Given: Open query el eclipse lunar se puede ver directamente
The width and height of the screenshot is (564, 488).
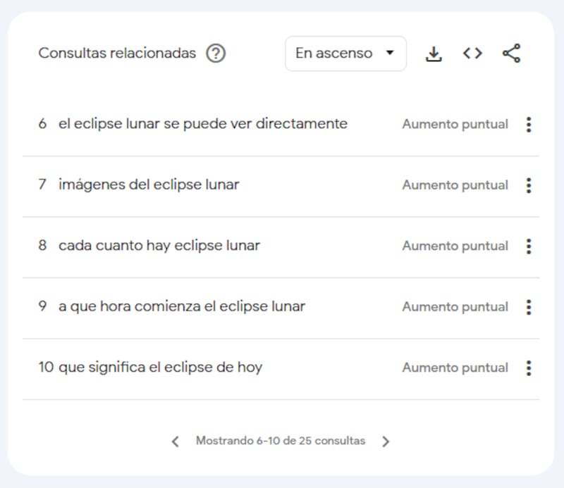Looking at the screenshot, I should point(203,124).
